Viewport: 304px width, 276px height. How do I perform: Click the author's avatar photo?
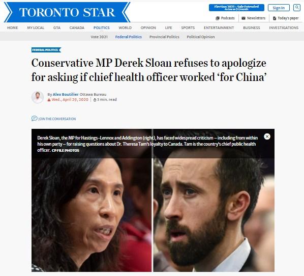tap(38, 97)
